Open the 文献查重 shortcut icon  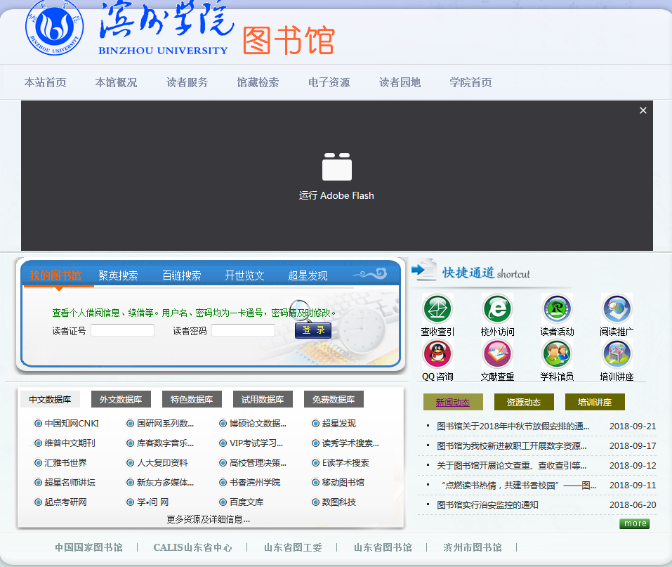tap(497, 353)
